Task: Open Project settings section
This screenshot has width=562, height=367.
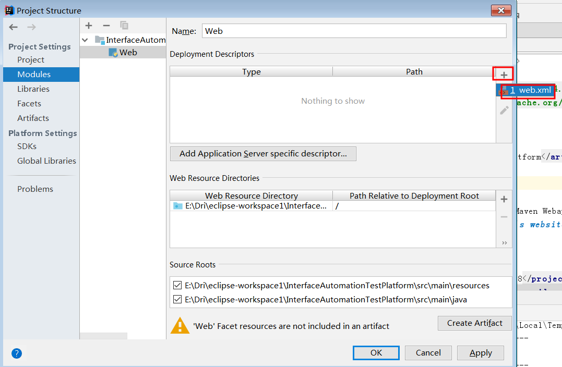Action: (30, 60)
